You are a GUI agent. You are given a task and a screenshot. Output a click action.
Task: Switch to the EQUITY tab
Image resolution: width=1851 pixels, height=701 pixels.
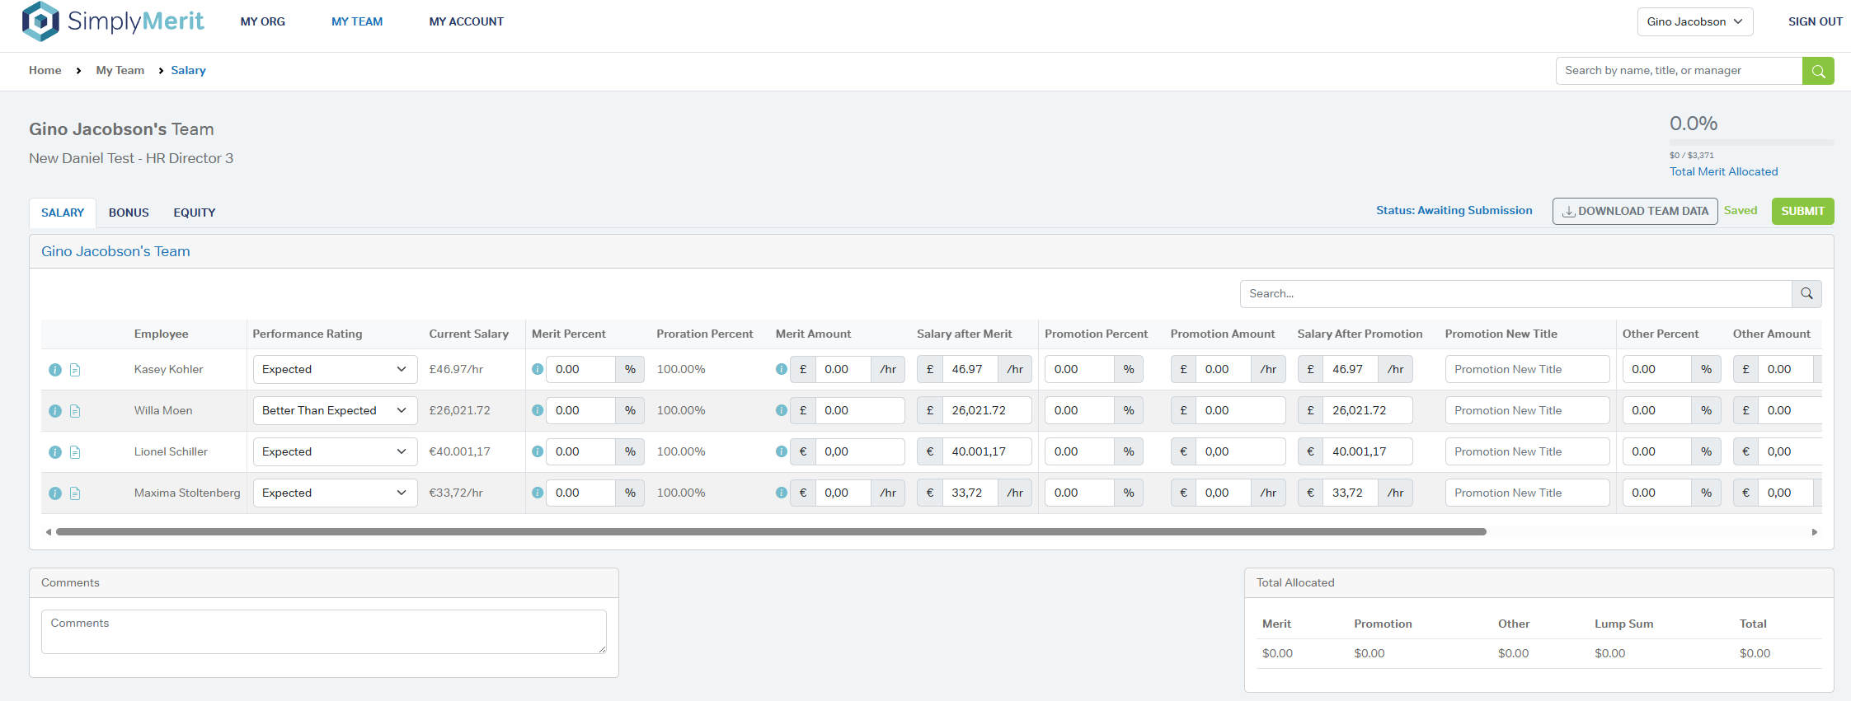[x=194, y=213]
